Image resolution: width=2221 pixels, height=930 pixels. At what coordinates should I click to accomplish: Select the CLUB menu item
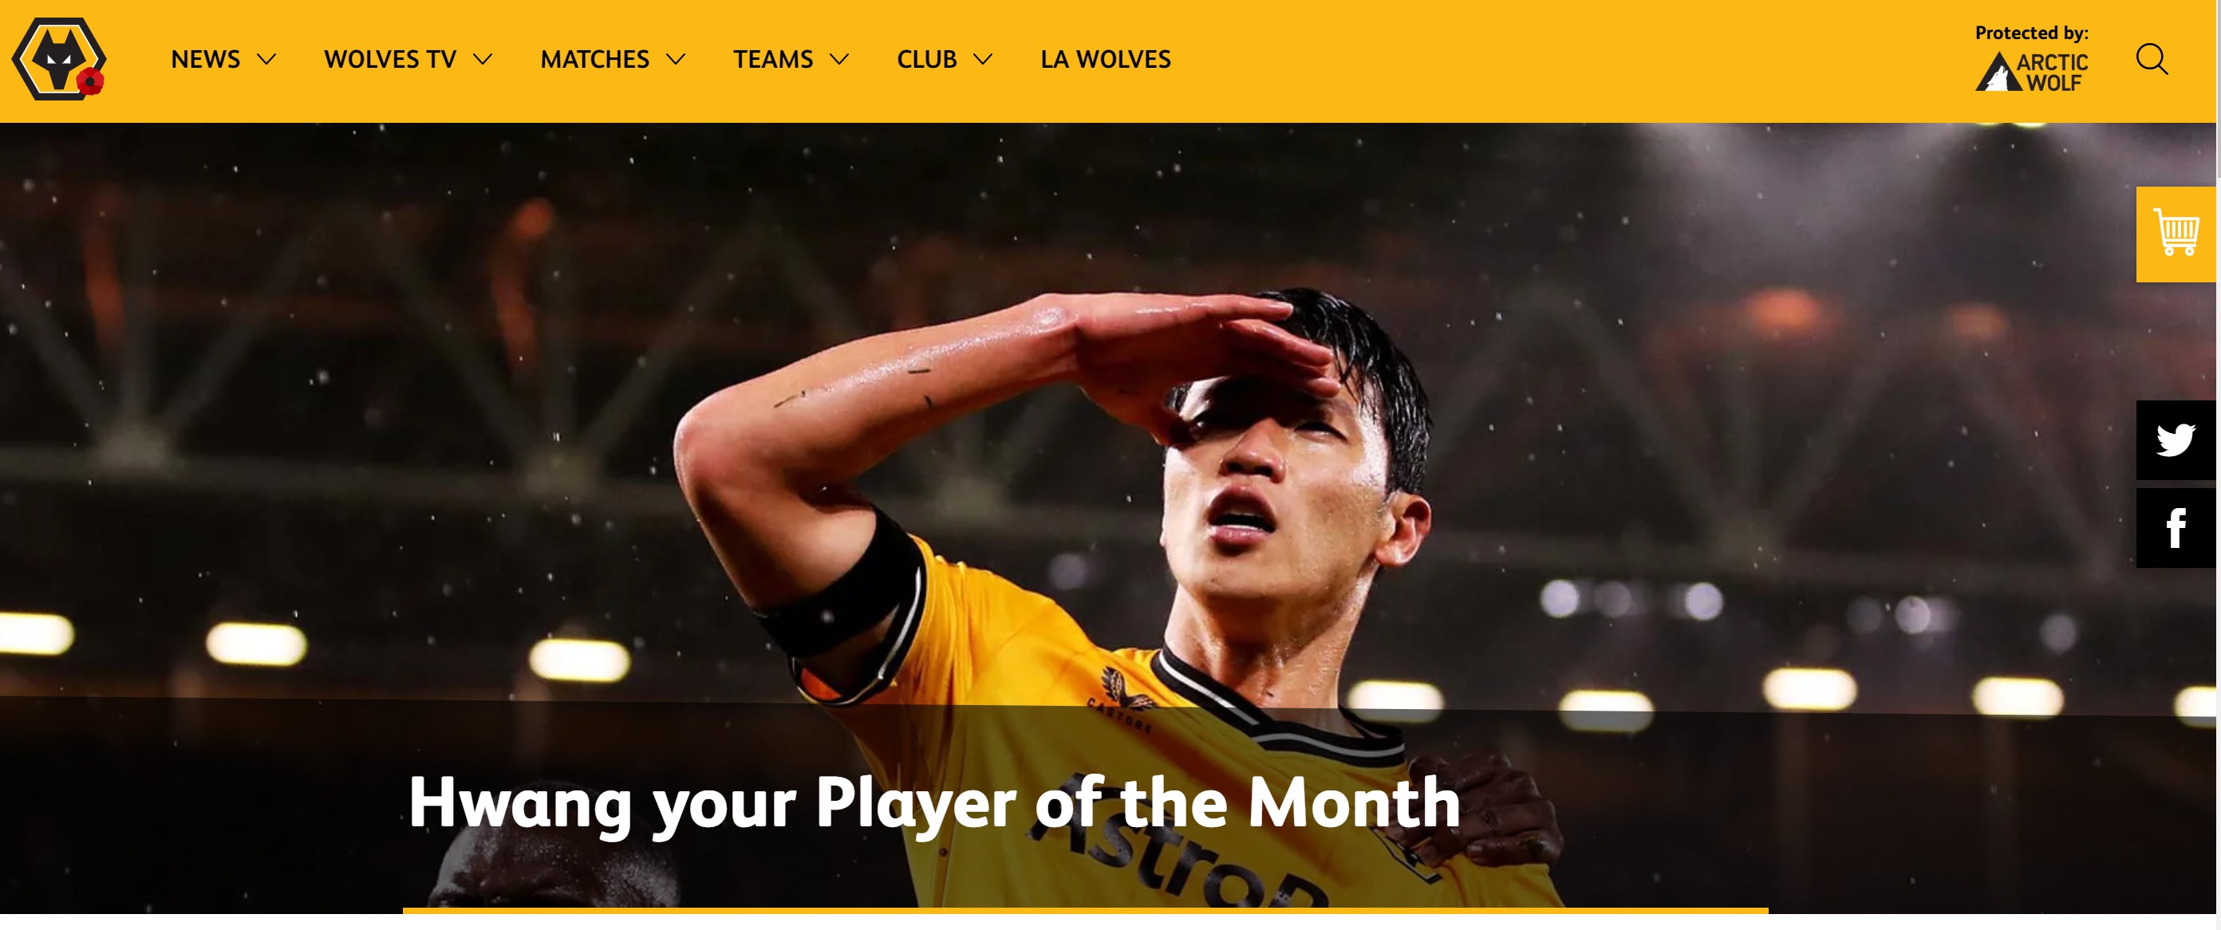[927, 60]
